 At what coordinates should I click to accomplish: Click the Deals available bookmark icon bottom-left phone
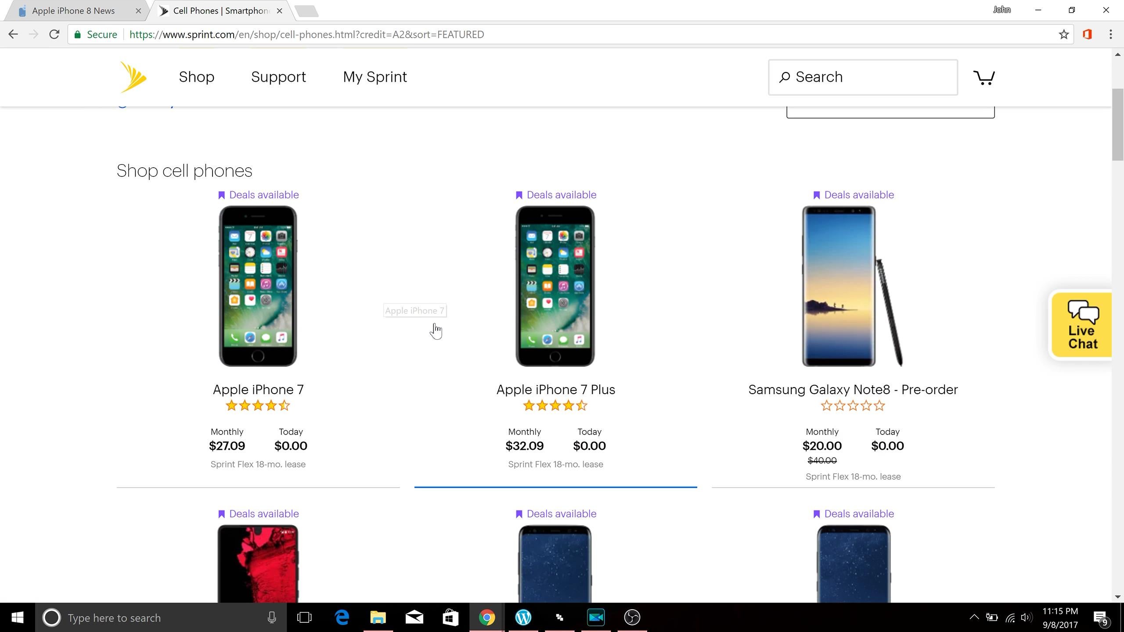pos(222,514)
